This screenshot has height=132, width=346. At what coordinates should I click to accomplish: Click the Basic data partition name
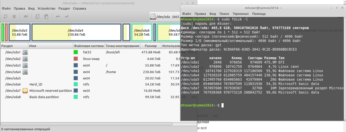coord(44,97)
